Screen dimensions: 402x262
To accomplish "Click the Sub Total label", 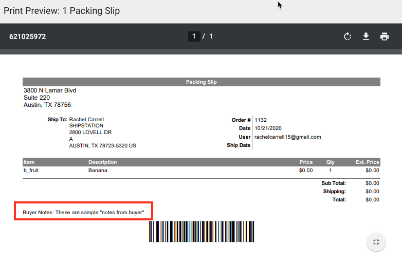I will click(x=334, y=183).
